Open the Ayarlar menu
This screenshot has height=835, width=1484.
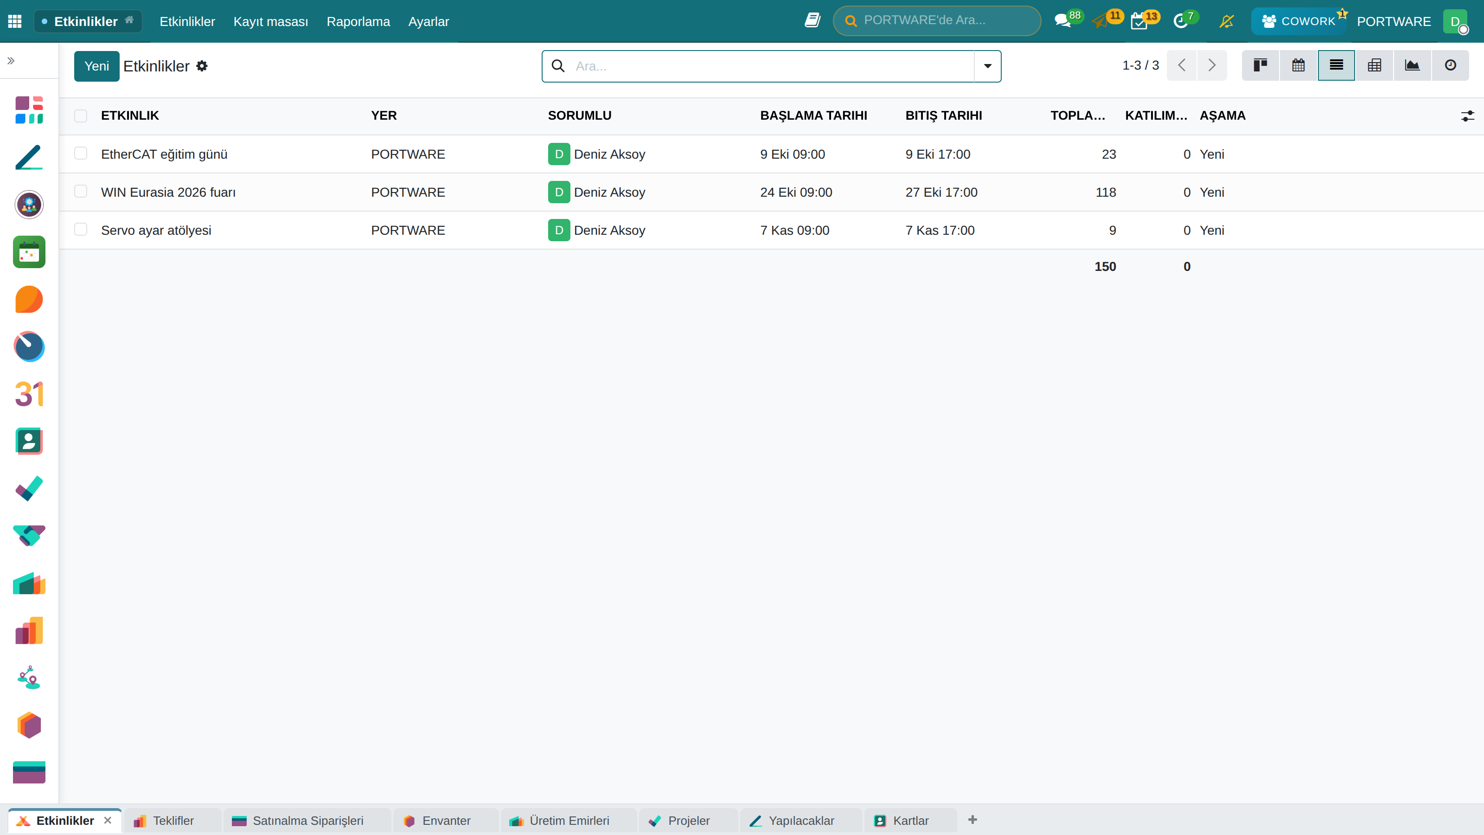(429, 21)
